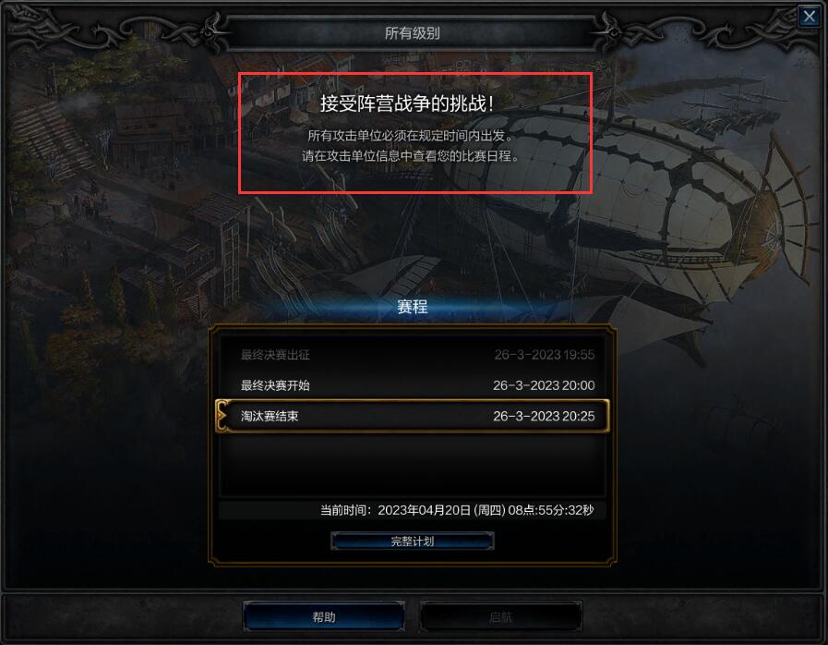The width and height of the screenshot is (828, 645).
Task: Select the 淘汰赛结束 schedule row
Action: (413, 416)
